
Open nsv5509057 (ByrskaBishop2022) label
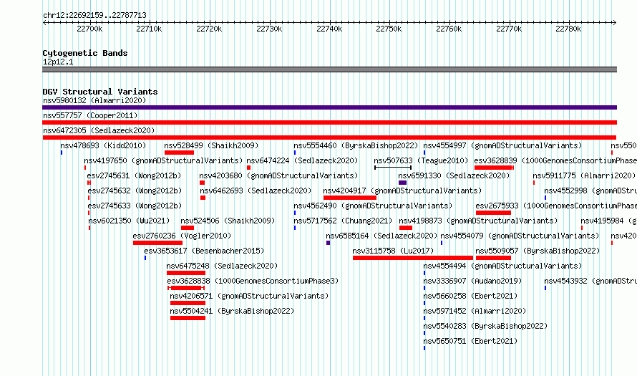(538, 251)
